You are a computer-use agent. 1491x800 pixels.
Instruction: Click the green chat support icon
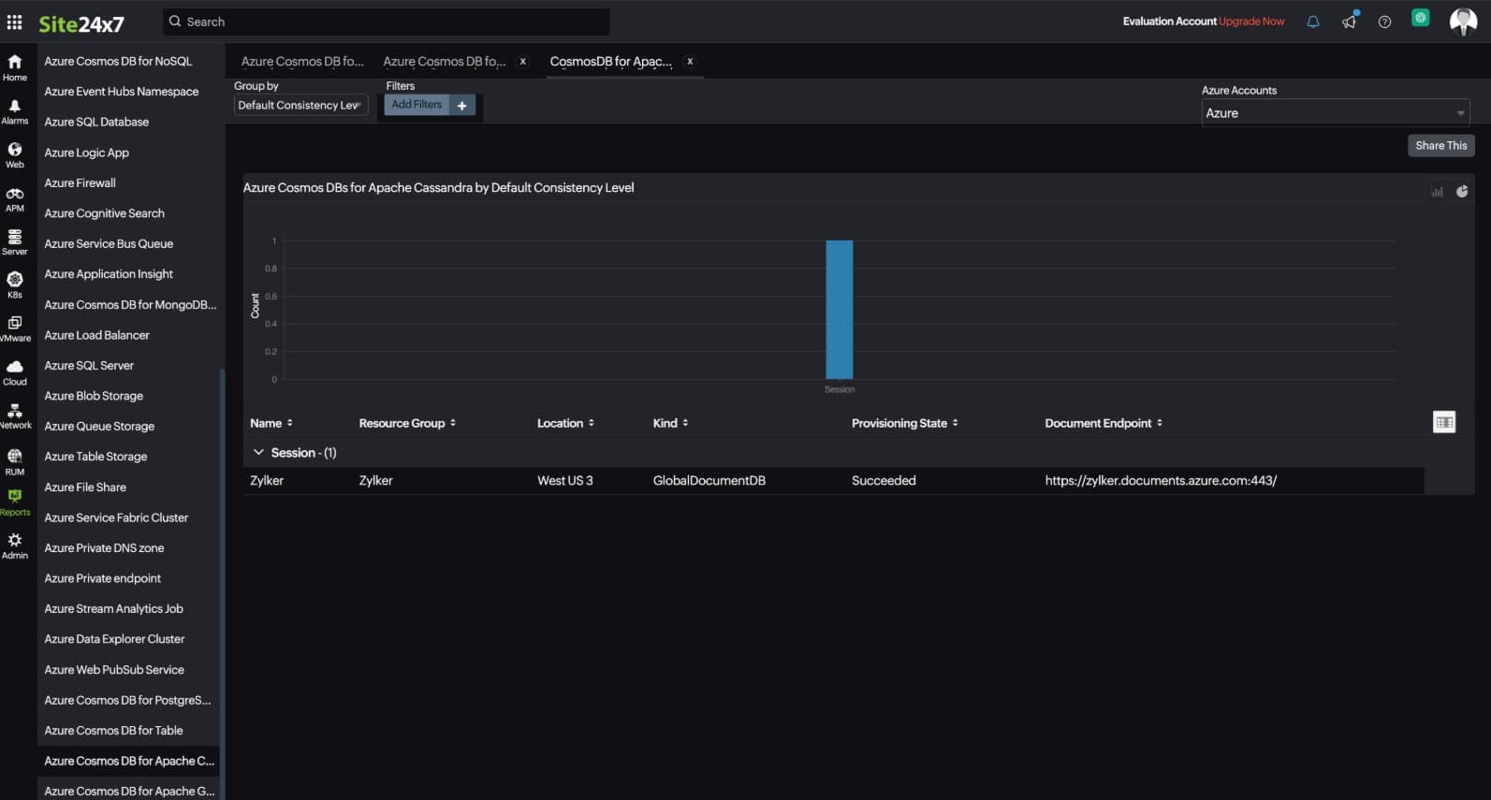pos(1420,18)
